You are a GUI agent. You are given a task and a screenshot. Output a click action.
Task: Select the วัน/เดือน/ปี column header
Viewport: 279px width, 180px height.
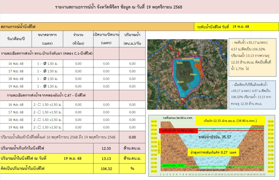point(16,39)
